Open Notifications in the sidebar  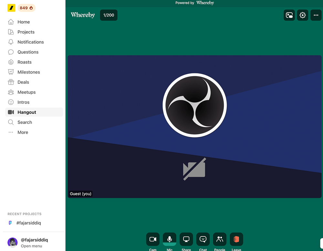pyautogui.click(x=34, y=42)
